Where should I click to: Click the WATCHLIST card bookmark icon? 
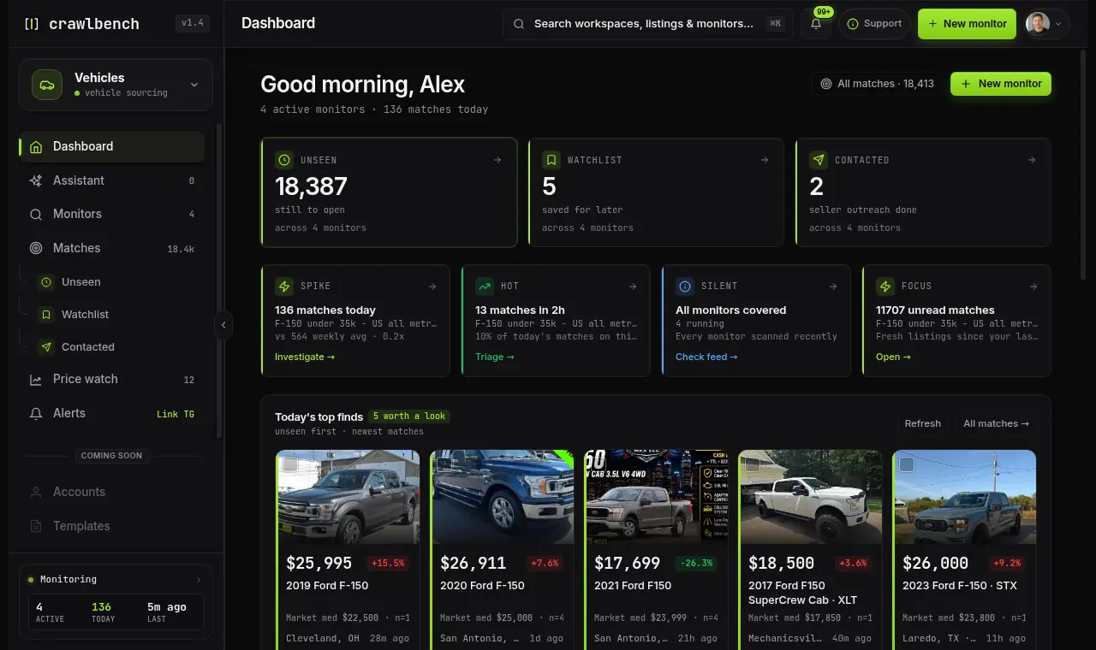551,160
